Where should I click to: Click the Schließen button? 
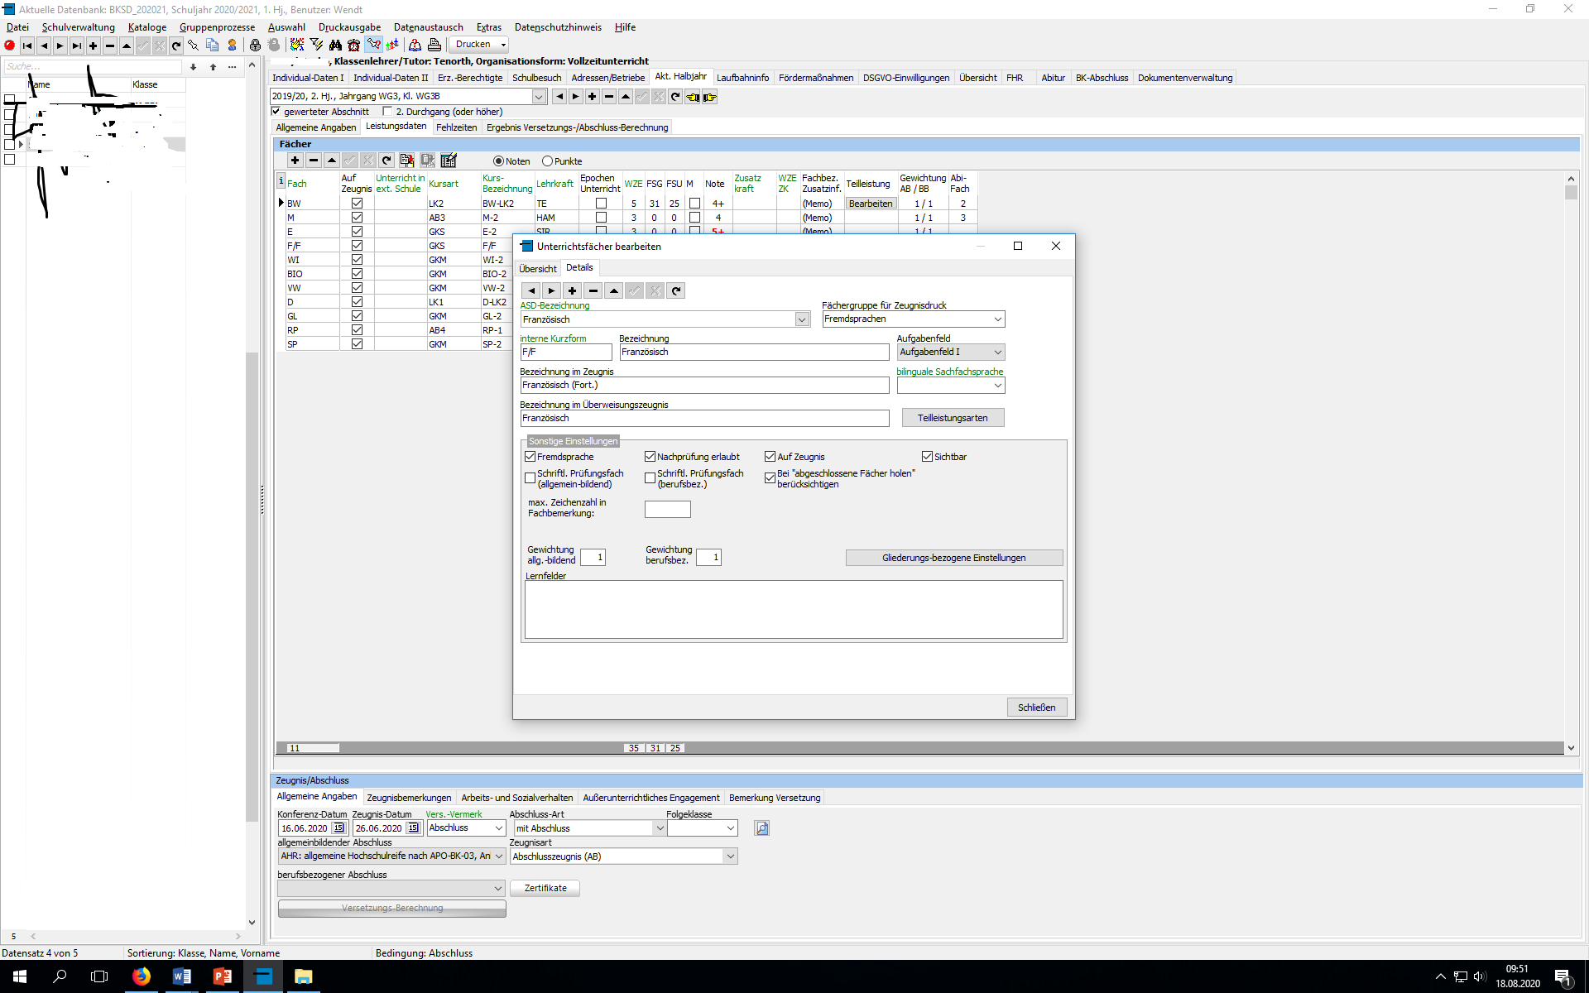(1037, 708)
